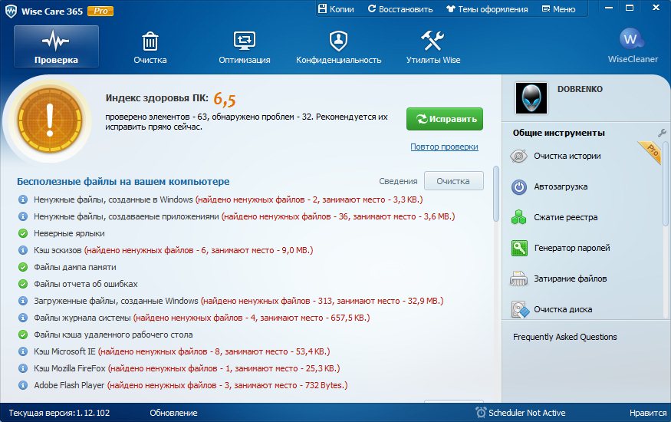
Task: Switch to the Оптимизация tab
Action: pos(244,46)
